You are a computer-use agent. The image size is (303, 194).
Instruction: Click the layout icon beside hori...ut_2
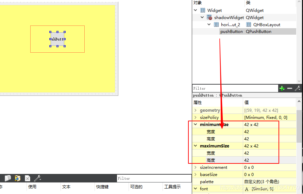click(x=216, y=24)
